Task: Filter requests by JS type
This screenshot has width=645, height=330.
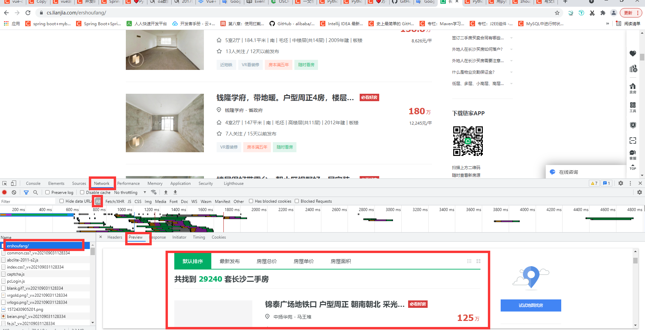Action: click(129, 201)
